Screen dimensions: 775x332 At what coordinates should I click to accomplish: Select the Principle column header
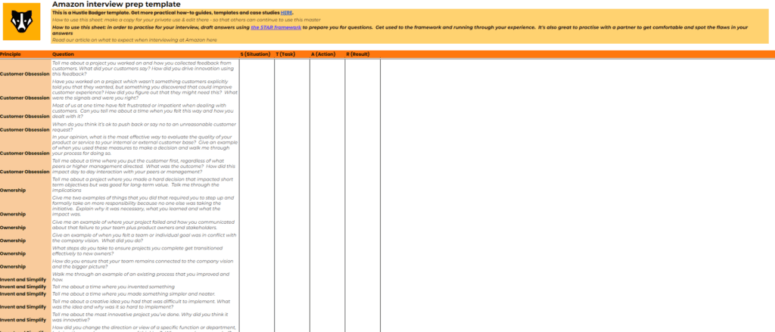(11, 54)
